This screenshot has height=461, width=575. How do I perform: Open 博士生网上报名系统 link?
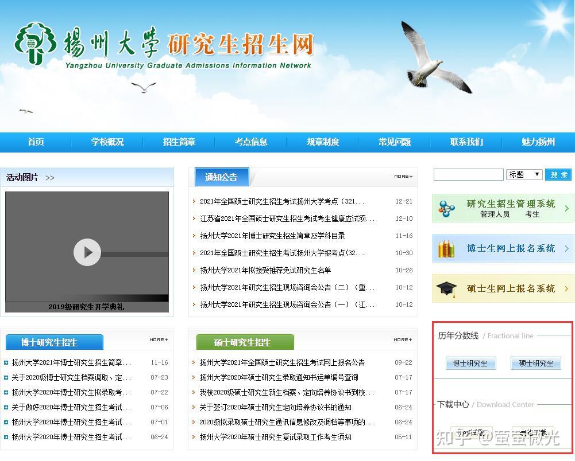coord(511,248)
